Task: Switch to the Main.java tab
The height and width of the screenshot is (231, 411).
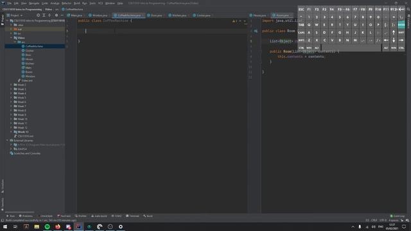Action: 75,15
